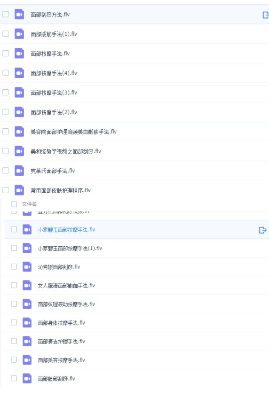Click the video icon of 克莱氏面部手法.flv
This screenshot has height=398, width=269.
[19, 171]
